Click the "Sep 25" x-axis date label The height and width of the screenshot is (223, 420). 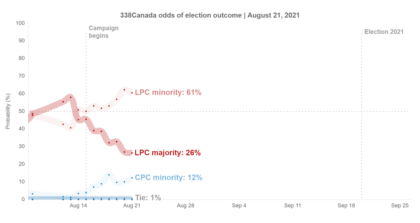coord(400,206)
